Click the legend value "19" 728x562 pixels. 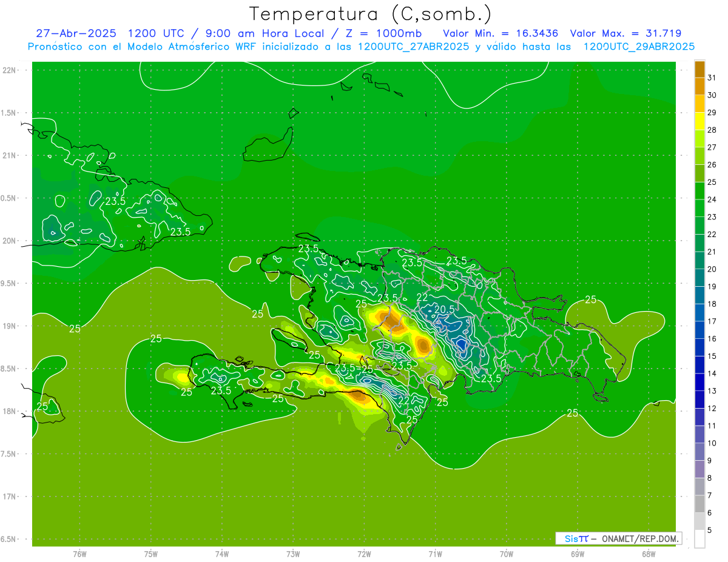tap(712, 287)
